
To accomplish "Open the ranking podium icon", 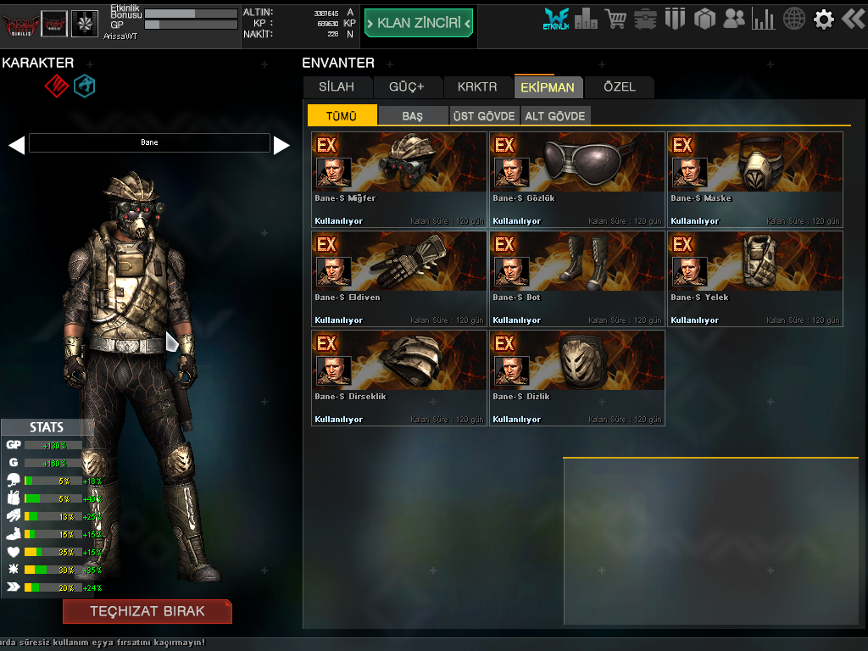I will (586, 19).
